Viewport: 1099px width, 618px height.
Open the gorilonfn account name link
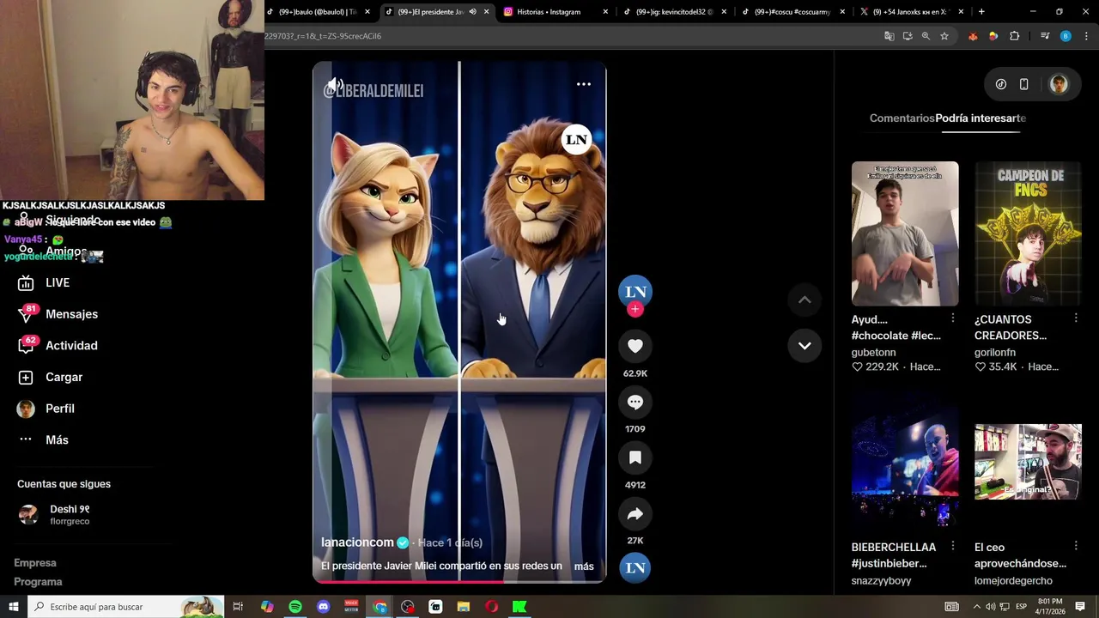995,353
